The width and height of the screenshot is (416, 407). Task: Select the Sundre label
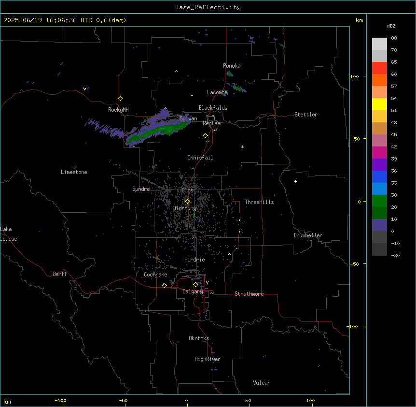(141, 189)
